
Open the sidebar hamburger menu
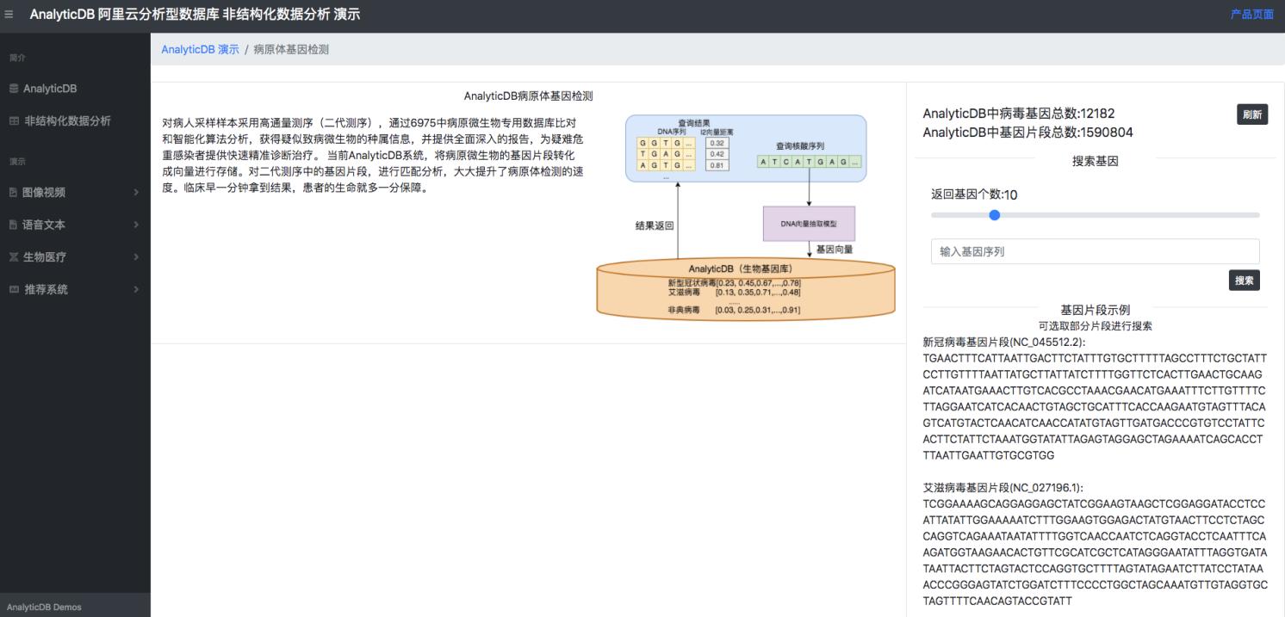pos(9,13)
